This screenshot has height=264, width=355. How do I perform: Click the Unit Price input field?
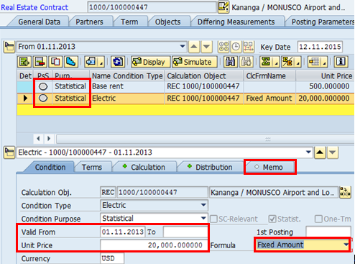[154, 245]
